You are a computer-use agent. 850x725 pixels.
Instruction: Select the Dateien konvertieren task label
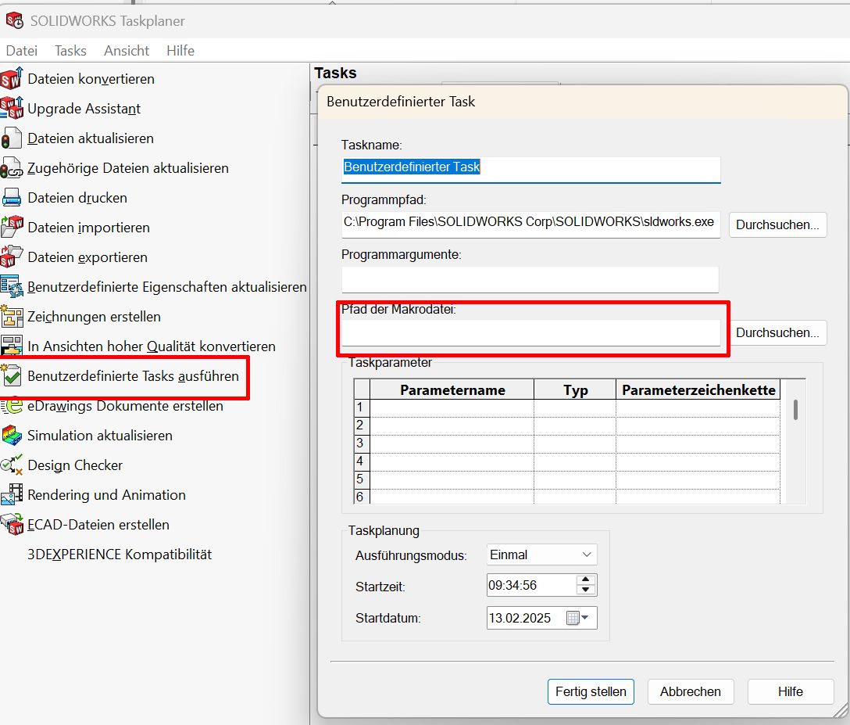coord(91,79)
